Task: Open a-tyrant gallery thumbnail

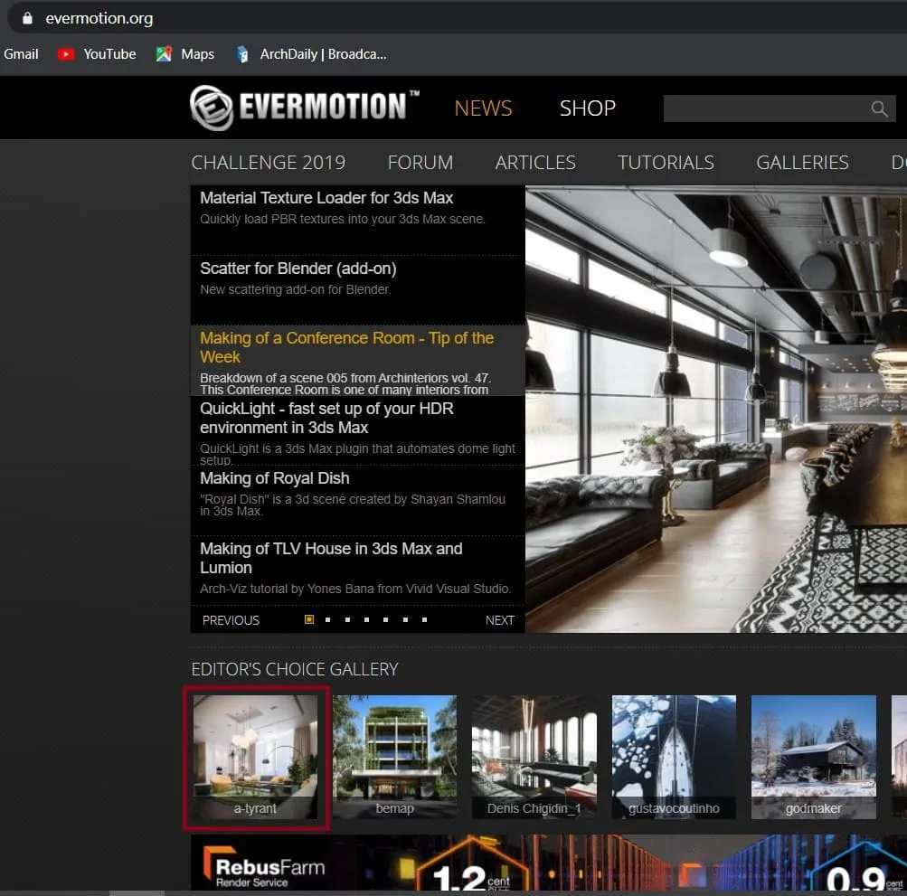Action: coord(255,757)
